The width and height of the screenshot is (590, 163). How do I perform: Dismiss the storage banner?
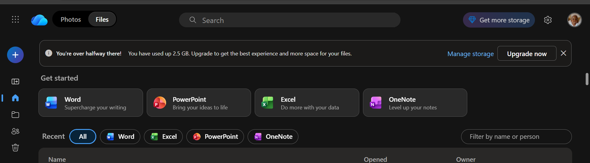point(564,53)
